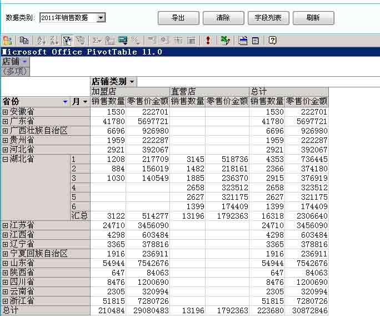The image size is (380, 316).
Task: Expand the 广西壮族自治区 row
Action: 5,131
